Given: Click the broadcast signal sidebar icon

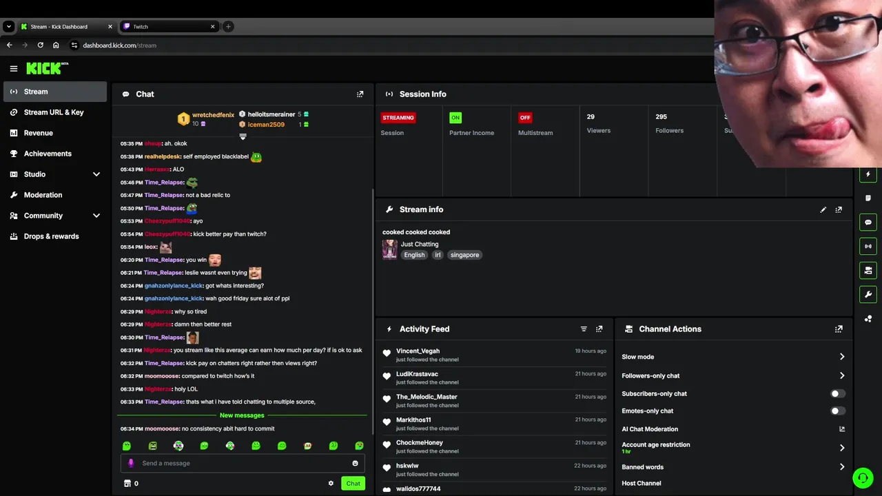Looking at the screenshot, I should point(868,246).
